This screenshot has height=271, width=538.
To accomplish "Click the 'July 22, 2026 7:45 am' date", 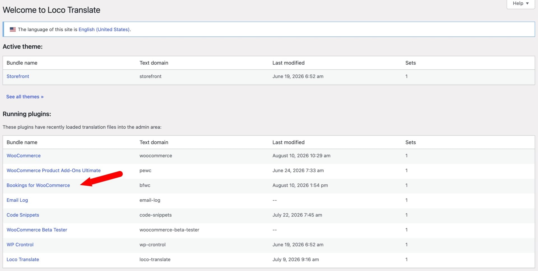I will (297, 215).
